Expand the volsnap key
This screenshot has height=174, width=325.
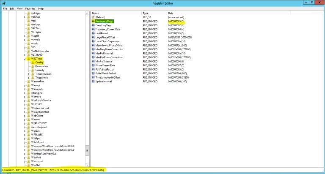pos(25,17)
